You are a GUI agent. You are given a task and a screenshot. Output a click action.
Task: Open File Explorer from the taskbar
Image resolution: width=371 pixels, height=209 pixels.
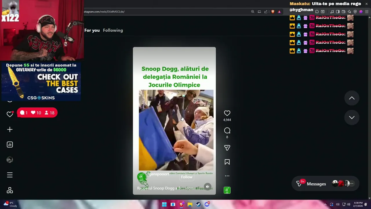(x=190, y=204)
